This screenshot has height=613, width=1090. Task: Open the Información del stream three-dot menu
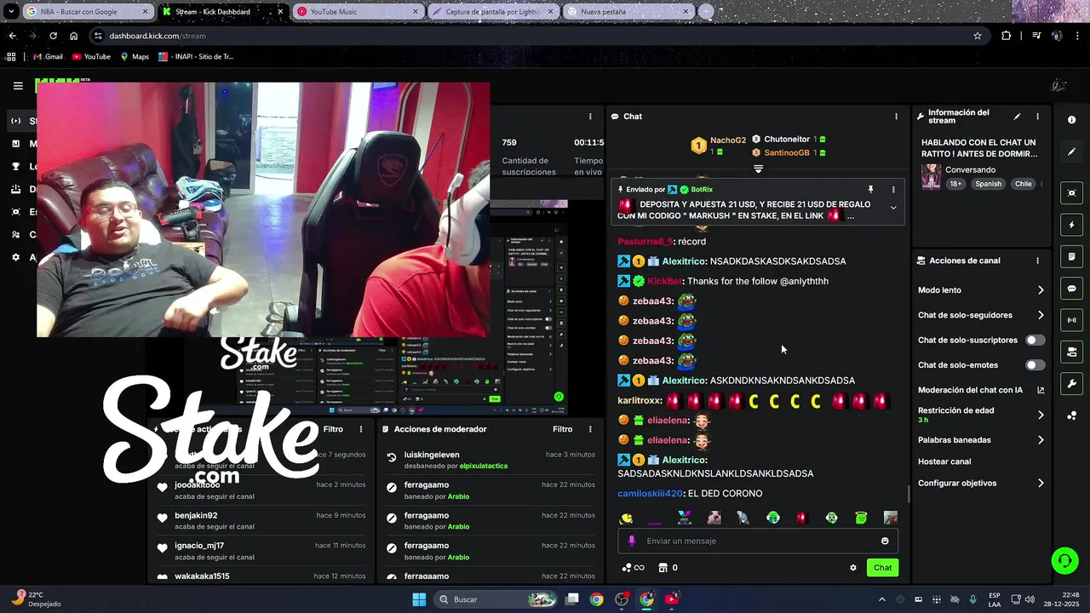click(1037, 117)
